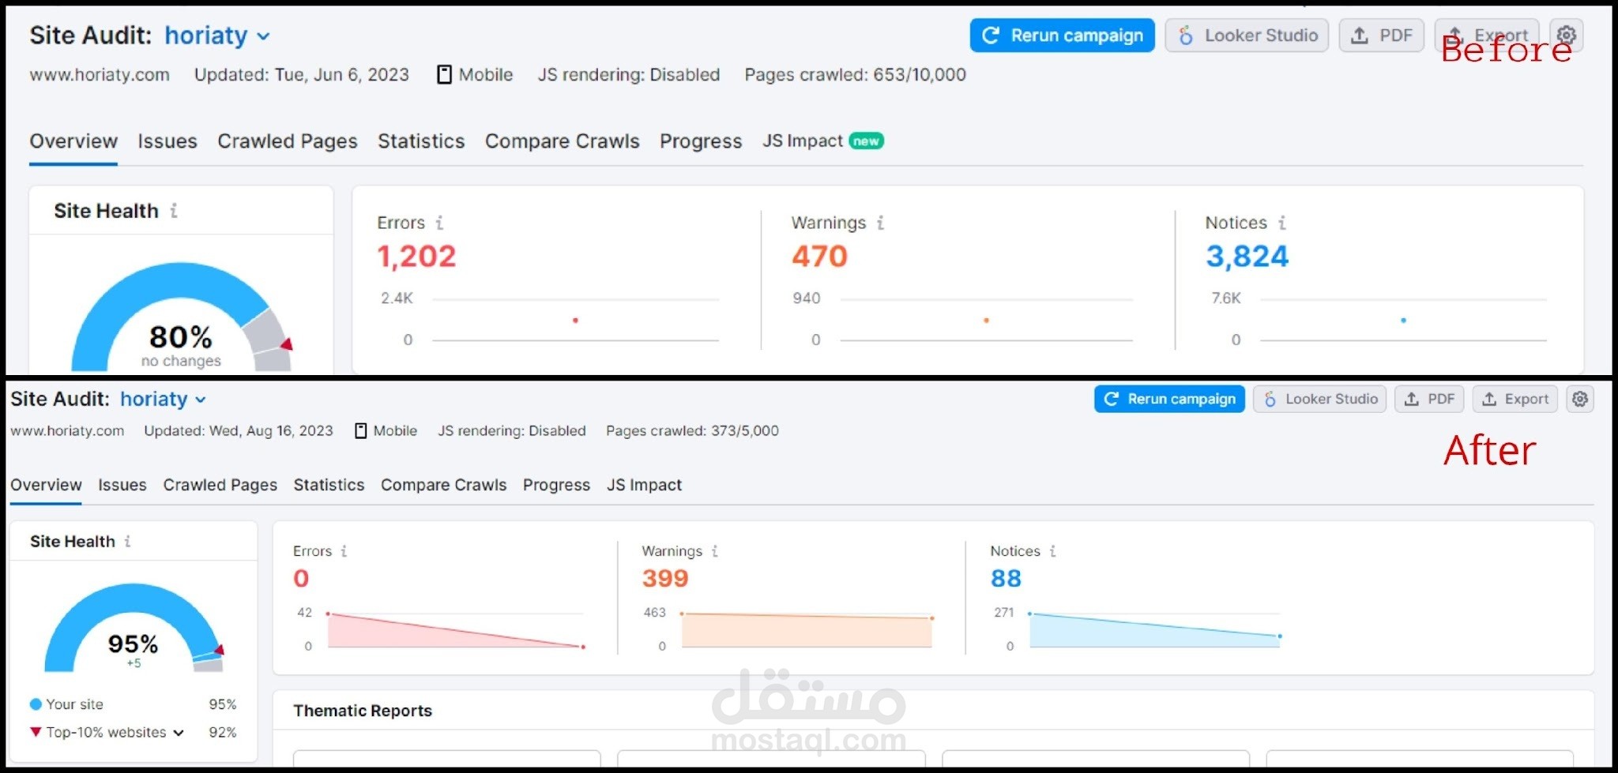Click the 3,824 notices count

[x=1247, y=256]
